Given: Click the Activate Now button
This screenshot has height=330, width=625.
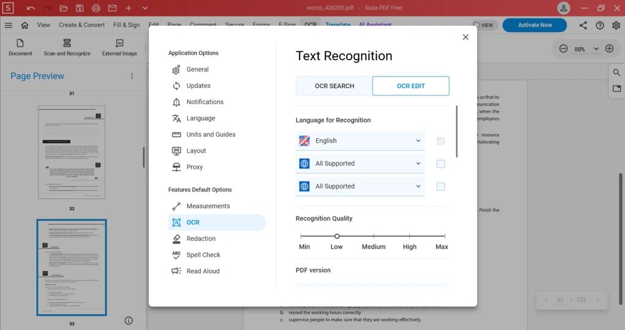Looking at the screenshot, I should click(534, 25).
